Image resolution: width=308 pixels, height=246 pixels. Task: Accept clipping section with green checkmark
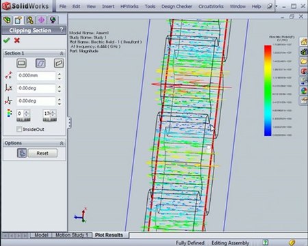(x=6, y=40)
